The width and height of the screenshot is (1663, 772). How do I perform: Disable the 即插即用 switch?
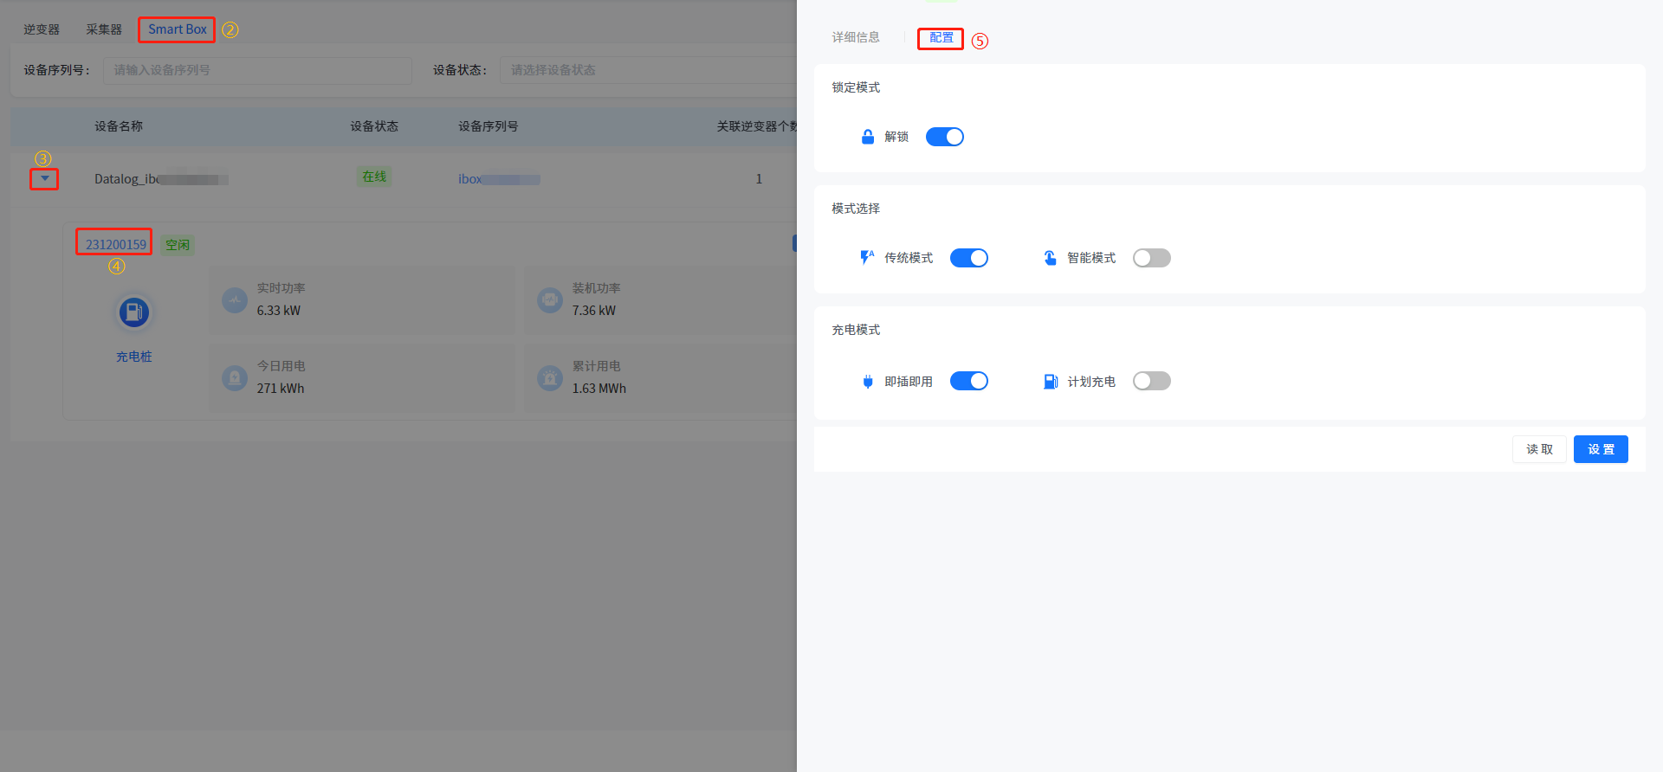pyautogui.click(x=968, y=382)
